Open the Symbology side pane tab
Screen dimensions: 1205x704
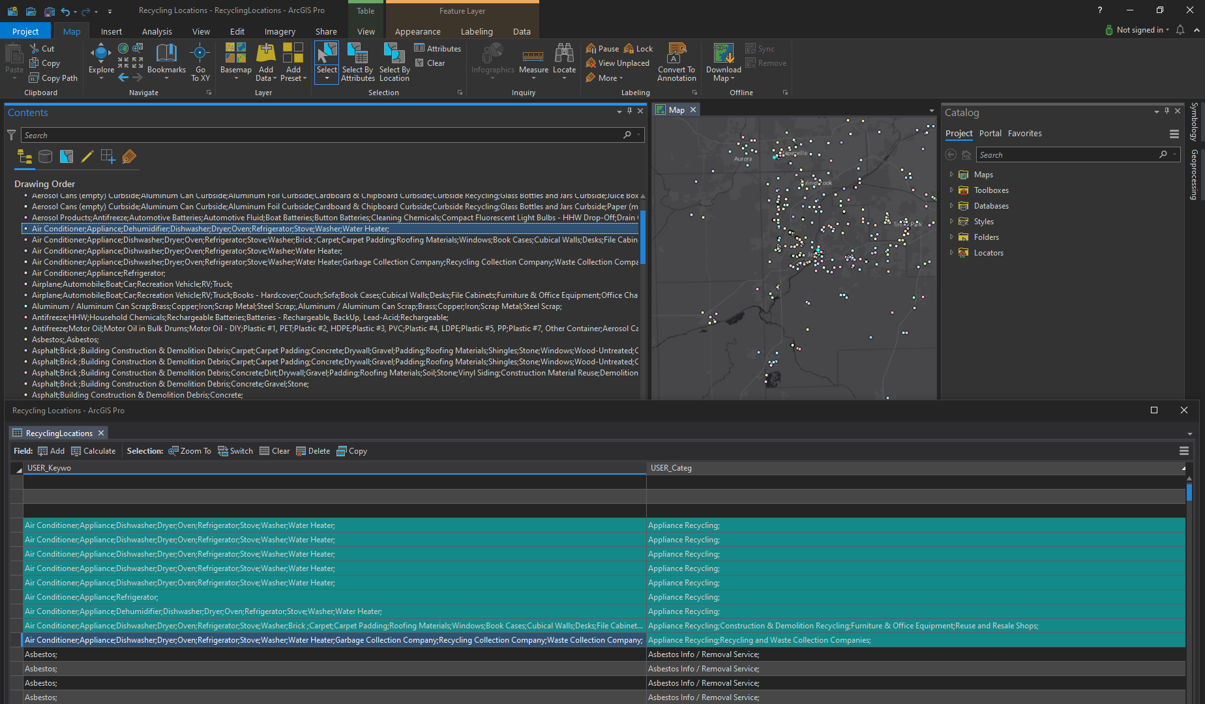point(1195,121)
